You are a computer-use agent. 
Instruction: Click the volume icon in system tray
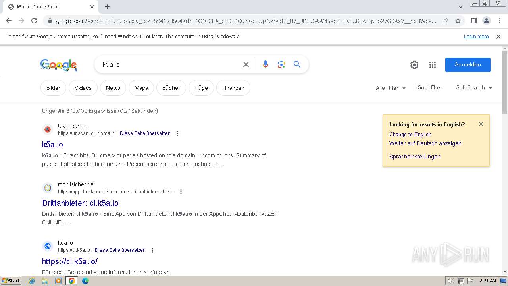click(x=451, y=281)
